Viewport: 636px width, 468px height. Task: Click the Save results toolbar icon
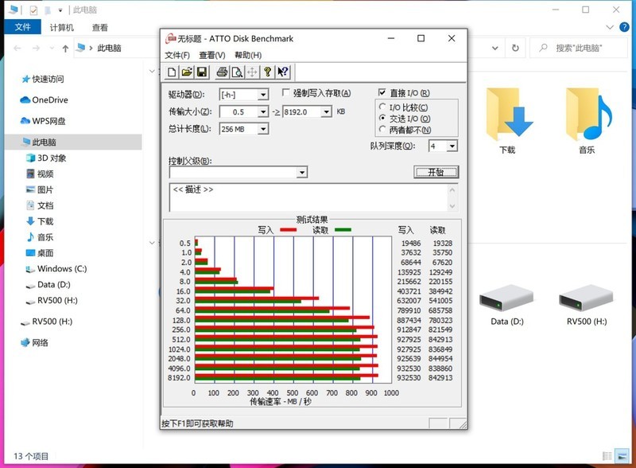(201, 72)
